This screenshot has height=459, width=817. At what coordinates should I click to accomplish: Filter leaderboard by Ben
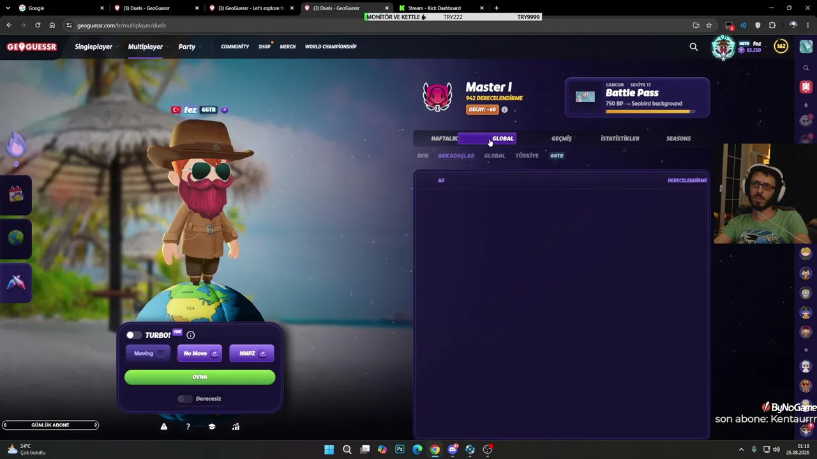click(x=423, y=156)
